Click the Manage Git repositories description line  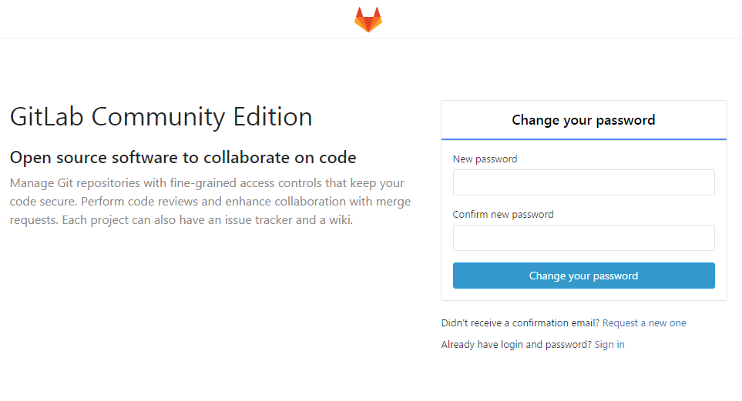tap(206, 183)
